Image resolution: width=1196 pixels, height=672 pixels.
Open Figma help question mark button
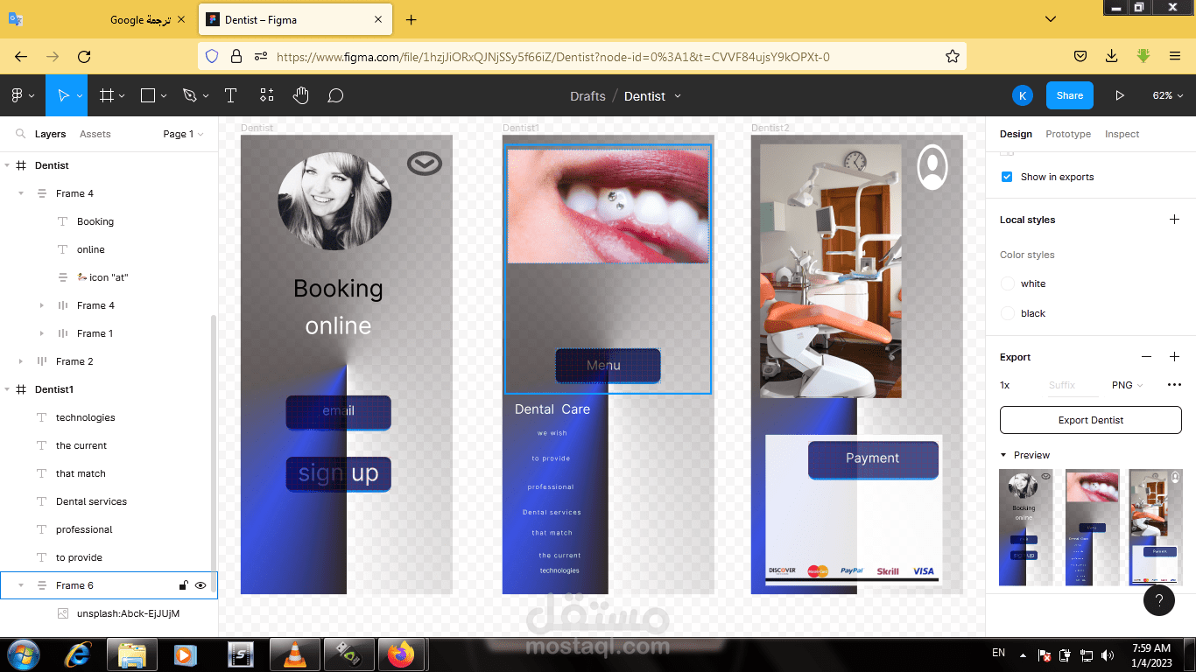pos(1159,600)
